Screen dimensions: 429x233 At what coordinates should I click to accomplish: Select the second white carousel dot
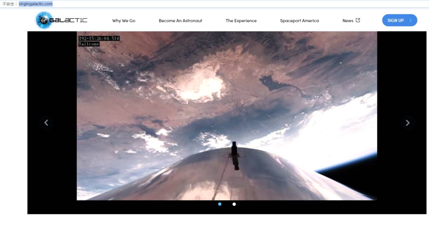234,204
